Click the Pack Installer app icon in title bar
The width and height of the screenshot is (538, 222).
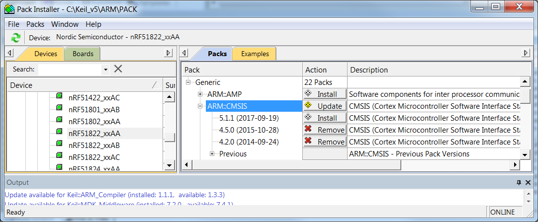tap(9, 9)
